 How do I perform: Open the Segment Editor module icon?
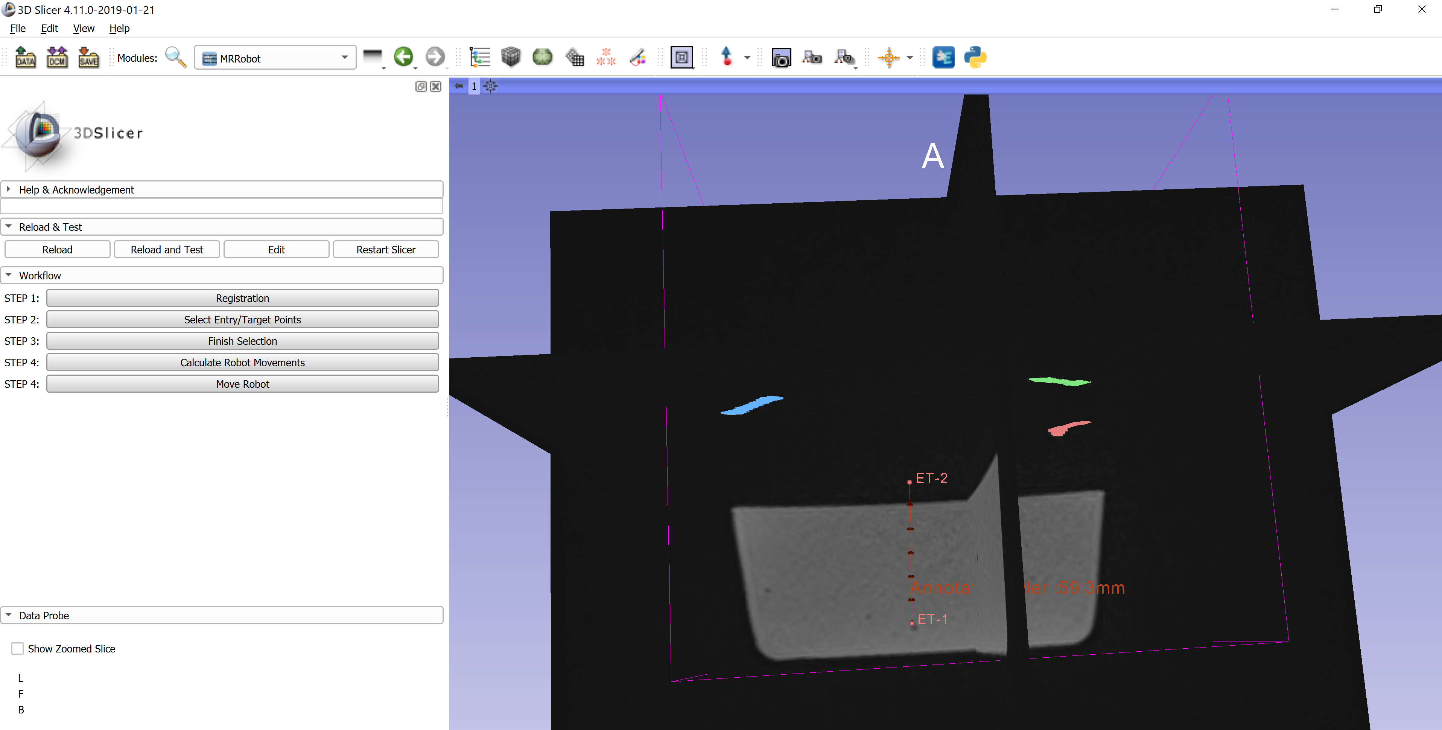(637, 57)
